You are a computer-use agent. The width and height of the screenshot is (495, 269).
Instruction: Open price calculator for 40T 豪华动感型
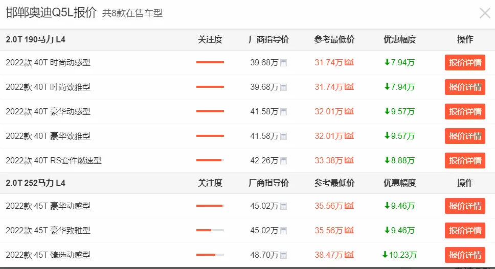pyautogui.click(x=283, y=112)
